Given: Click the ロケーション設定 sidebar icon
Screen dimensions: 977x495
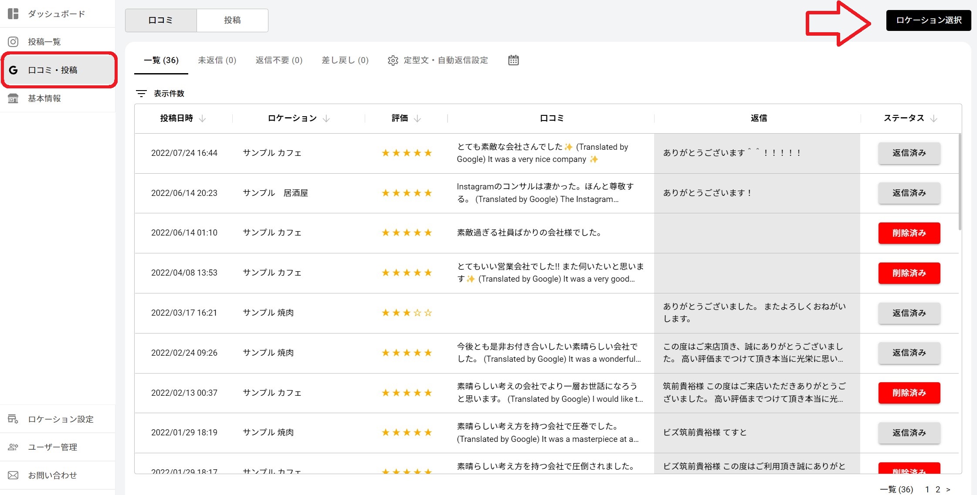Looking at the screenshot, I should [x=14, y=419].
